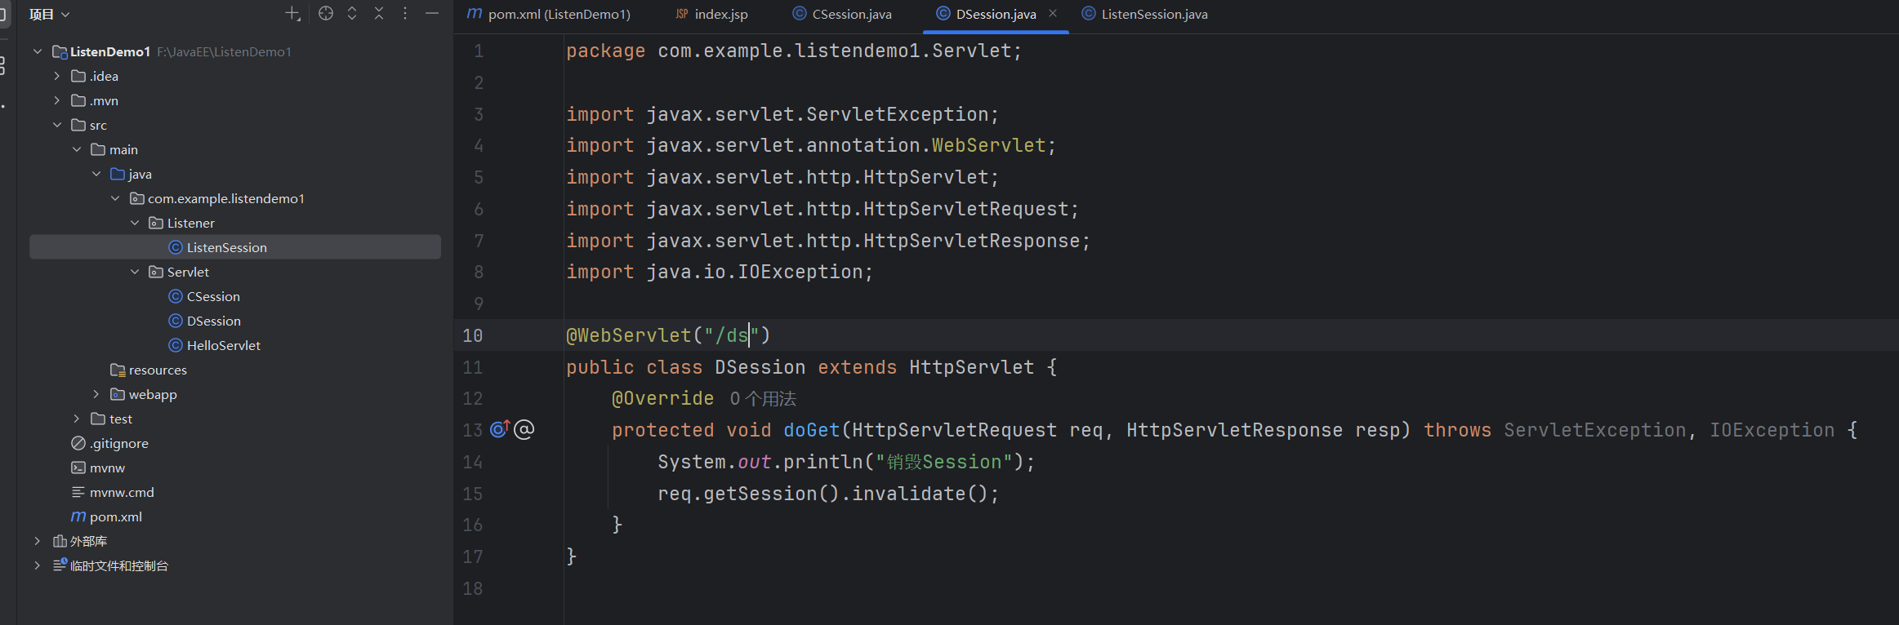Click WebServlet in the import statement

click(x=988, y=145)
